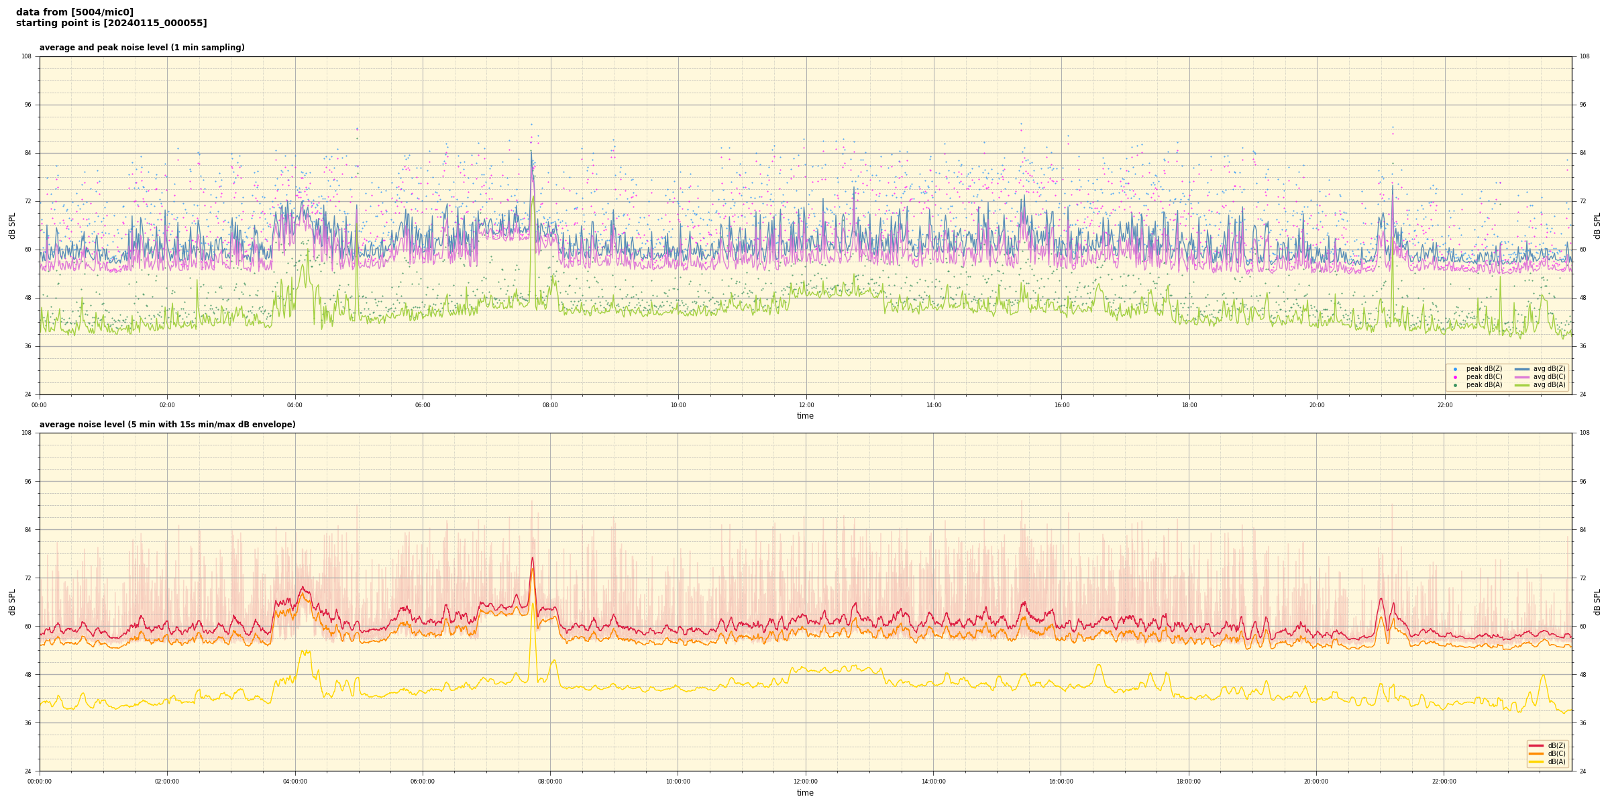Click the 16:00:00 tick on the bottom chart axis

point(1061,782)
